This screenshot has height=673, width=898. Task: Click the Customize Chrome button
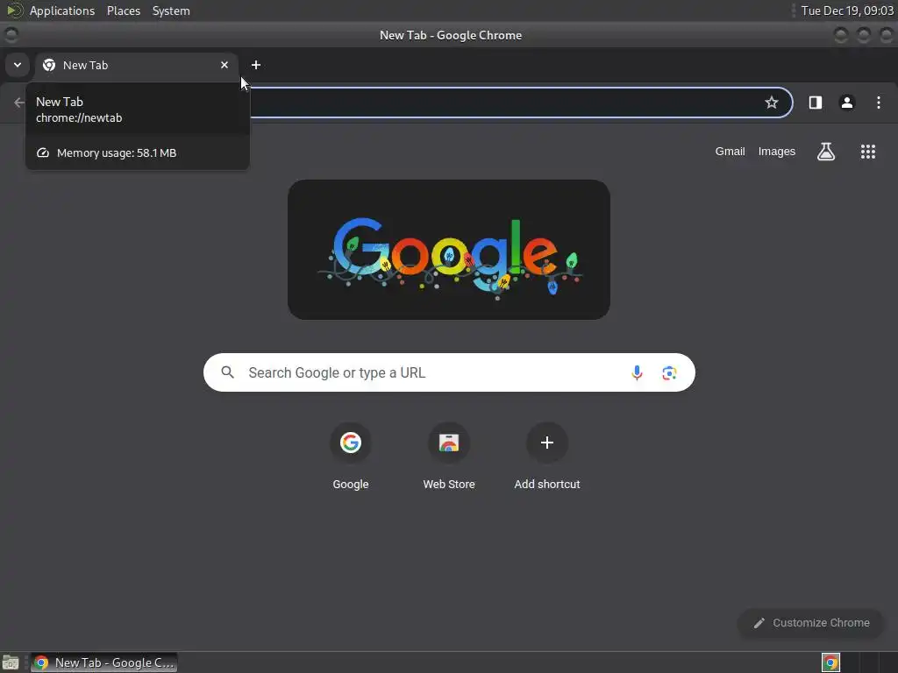[811, 623]
